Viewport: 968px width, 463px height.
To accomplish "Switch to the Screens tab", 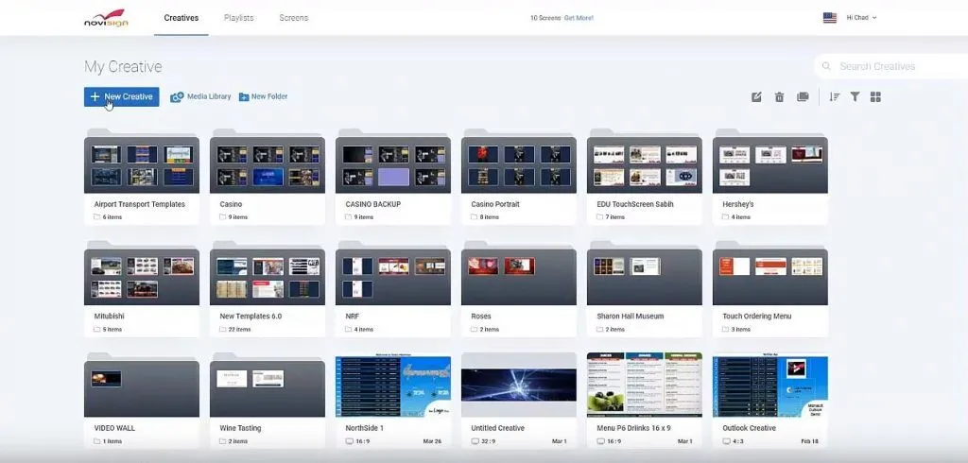I will [x=293, y=18].
